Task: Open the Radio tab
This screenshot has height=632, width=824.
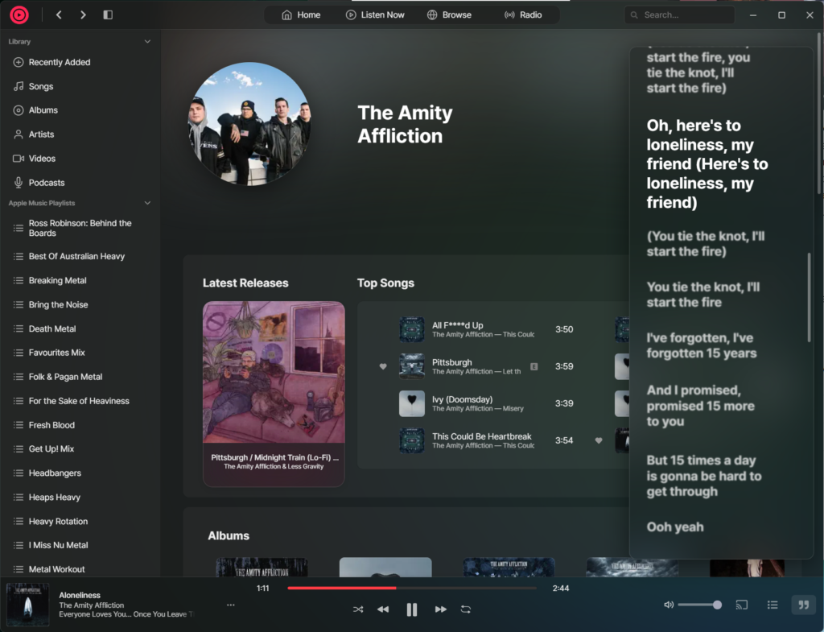Action: (522, 14)
